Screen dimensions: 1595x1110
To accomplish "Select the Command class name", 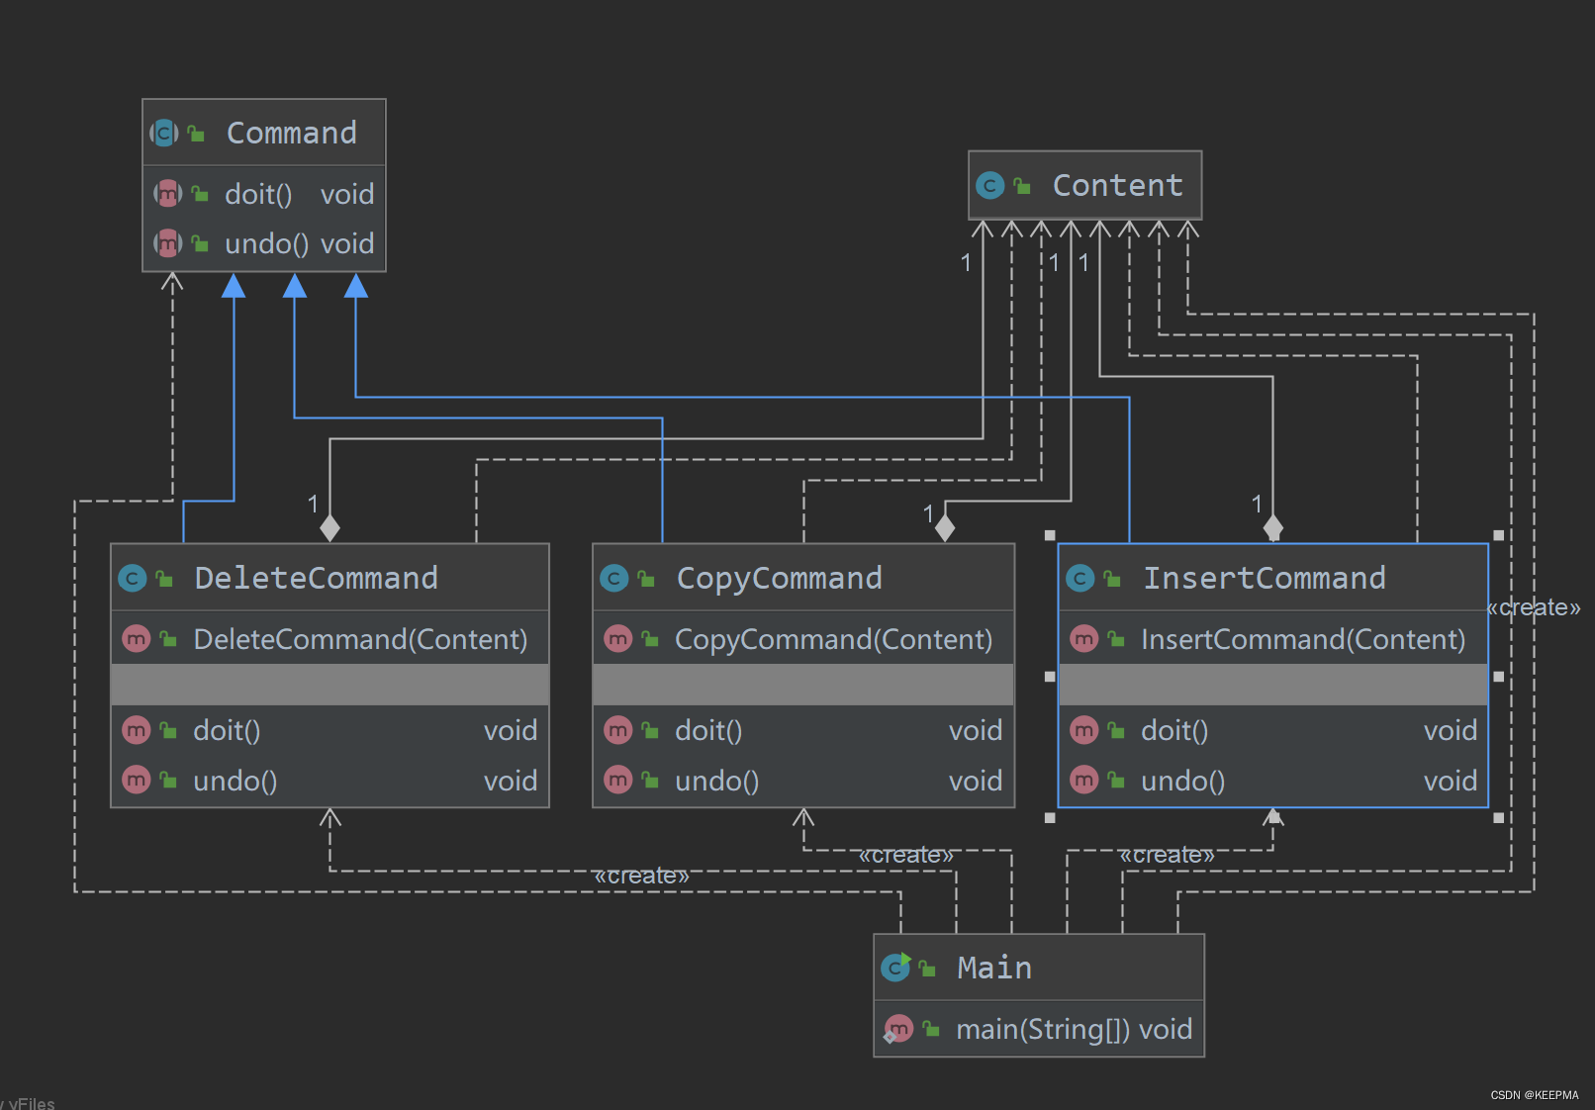I will (x=292, y=133).
